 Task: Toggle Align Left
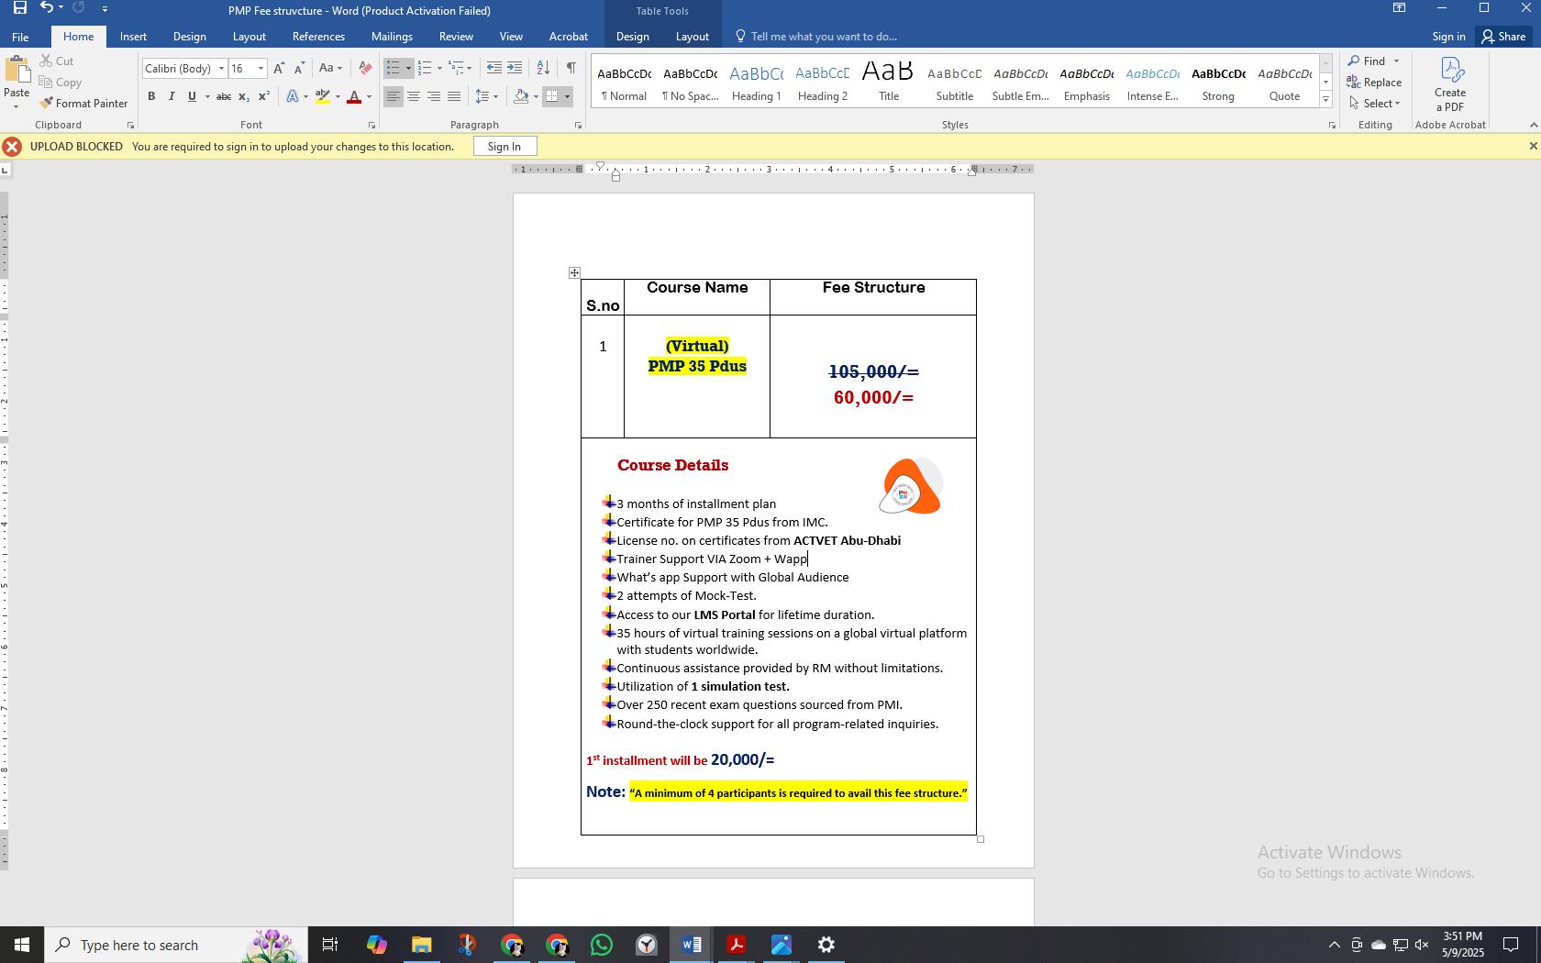[393, 96]
